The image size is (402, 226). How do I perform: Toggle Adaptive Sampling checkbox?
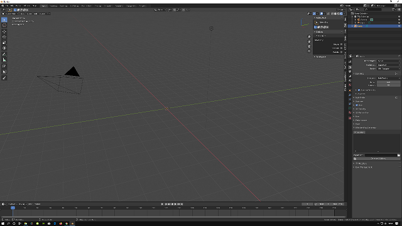click(x=359, y=90)
